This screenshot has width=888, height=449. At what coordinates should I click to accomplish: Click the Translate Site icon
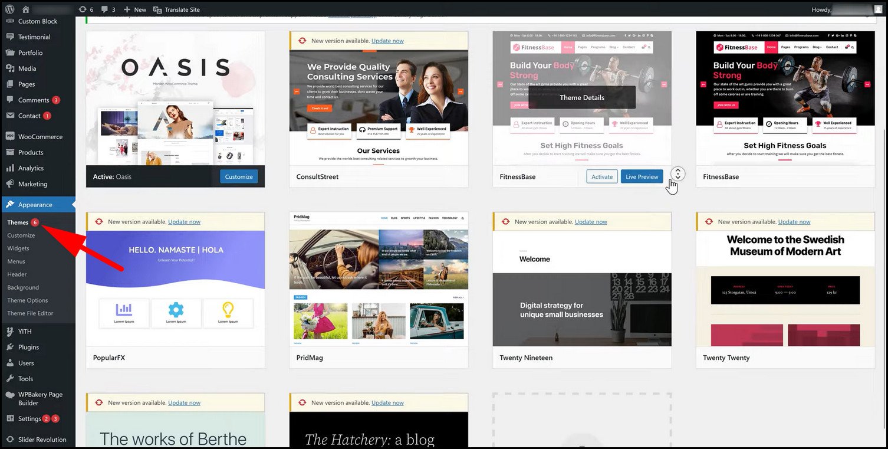(x=157, y=9)
